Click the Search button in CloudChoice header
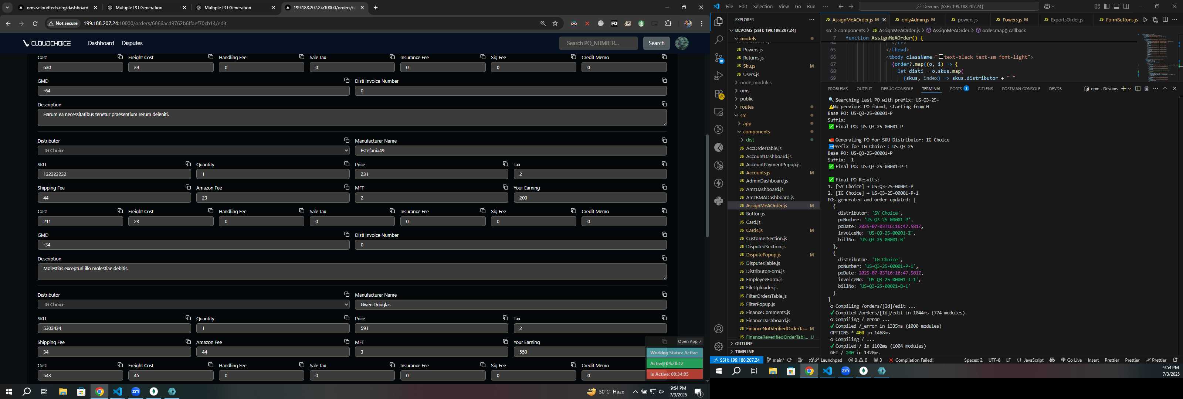Viewport: 1183px width, 399px height. 656,43
